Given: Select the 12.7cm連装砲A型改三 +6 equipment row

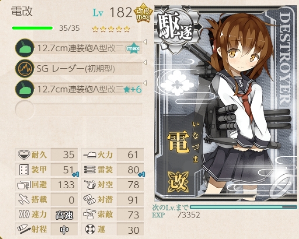Looking at the screenshot, I should [x=79, y=89].
